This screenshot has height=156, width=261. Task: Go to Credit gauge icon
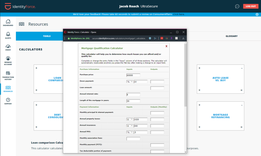click(x=8, y=47)
